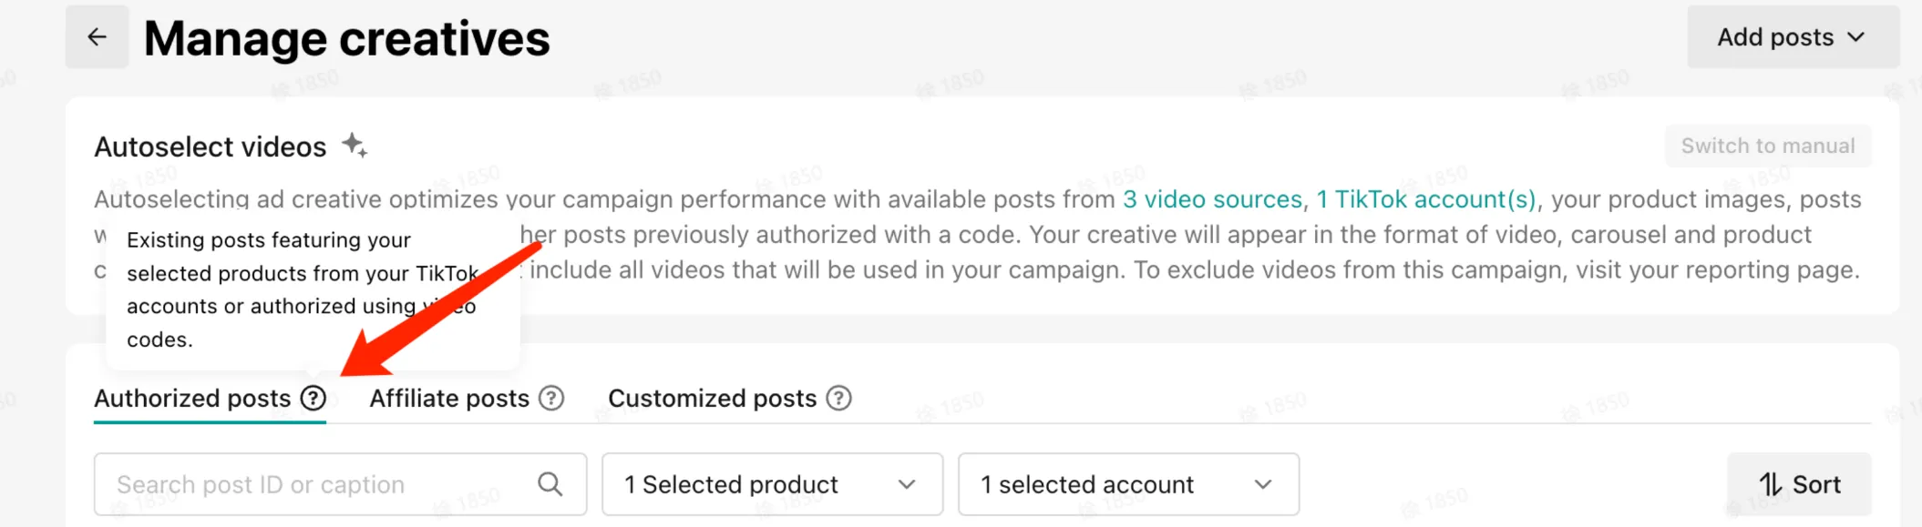Switch to the Affiliate posts tab
This screenshot has width=1922, height=527.
click(449, 398)
